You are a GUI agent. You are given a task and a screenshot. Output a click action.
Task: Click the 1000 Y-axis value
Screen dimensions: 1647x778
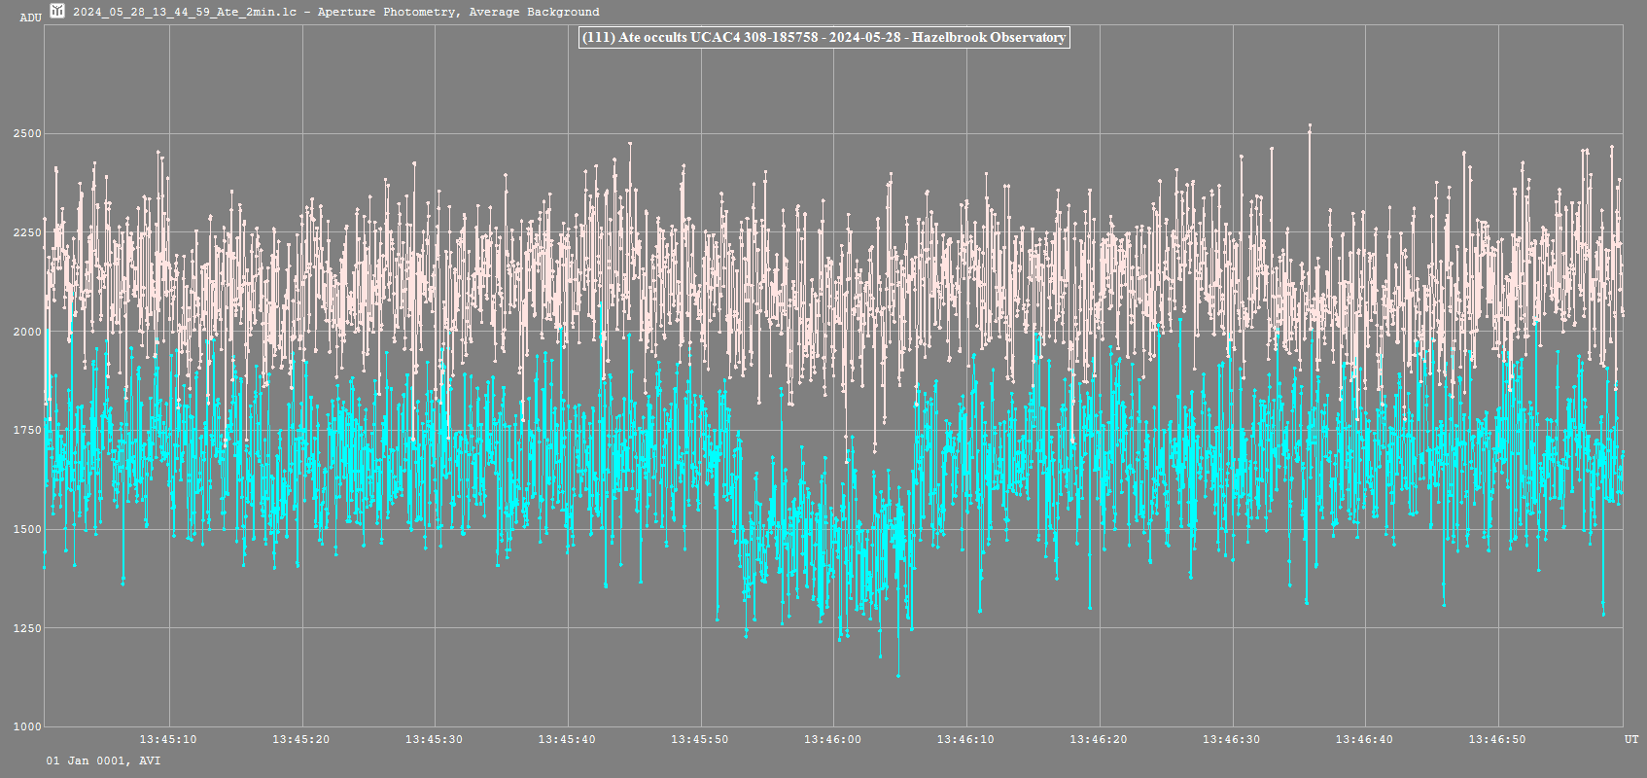27,726
